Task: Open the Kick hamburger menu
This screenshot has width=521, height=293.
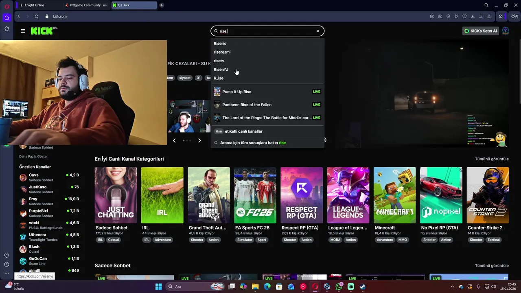Action: 23,31
